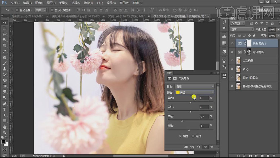Click the delete adjustment trash icon in Properties
Screen dimensions: 280x158
[212, 147]
